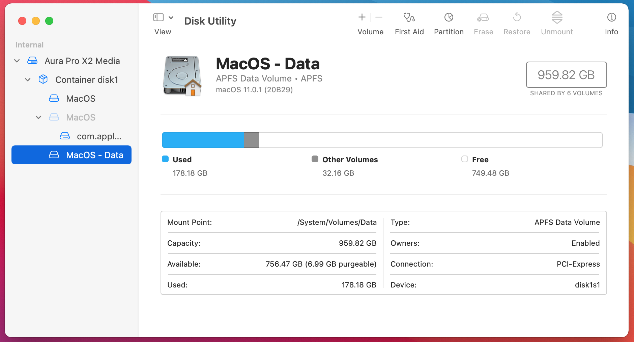Screen dimensions: 634x342
Task: Collapse the greyed MacOS volume group
Action: pyautogui.click(x=38, y=117)
